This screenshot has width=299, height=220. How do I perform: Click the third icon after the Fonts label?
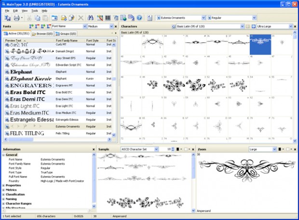tap(43, 27)
